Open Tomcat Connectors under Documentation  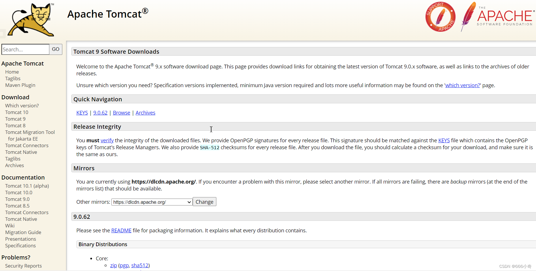tap(27, 212)
